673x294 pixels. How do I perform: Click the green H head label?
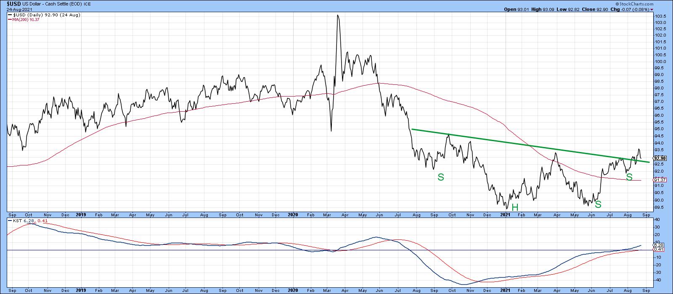(515, 207)
